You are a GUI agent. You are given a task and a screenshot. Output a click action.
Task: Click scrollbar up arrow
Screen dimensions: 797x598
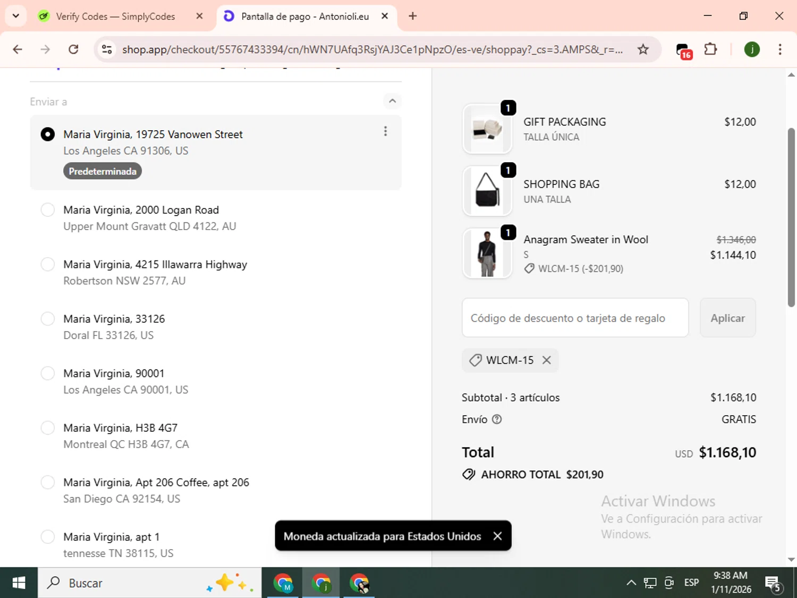coord(791,75)
